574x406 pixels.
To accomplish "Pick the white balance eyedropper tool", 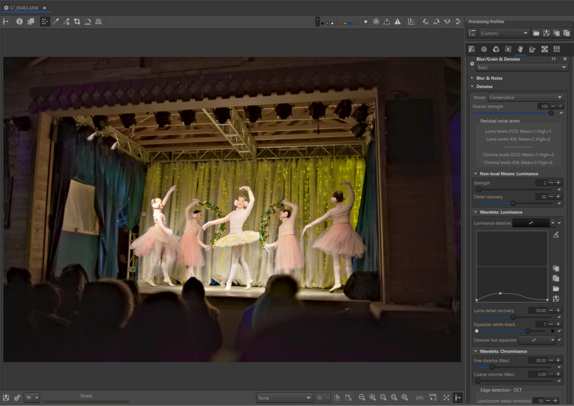I will 56,22.
